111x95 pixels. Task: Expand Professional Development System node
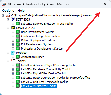[13, 49]
